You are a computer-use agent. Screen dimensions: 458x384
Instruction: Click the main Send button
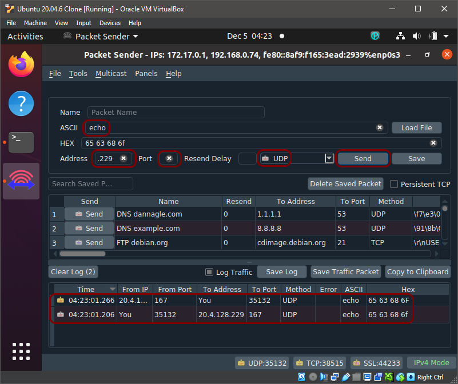pos(363,158)
